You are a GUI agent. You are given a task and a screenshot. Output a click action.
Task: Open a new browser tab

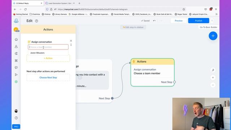pos(79,3)
